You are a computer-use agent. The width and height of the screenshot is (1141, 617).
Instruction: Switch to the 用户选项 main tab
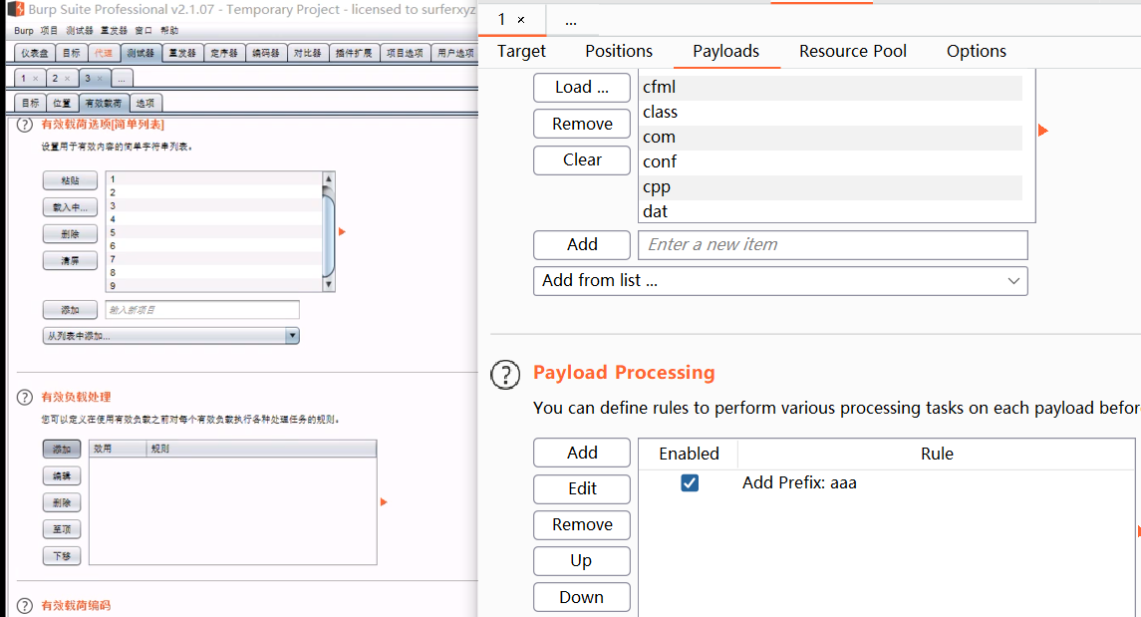coord(454,53)
